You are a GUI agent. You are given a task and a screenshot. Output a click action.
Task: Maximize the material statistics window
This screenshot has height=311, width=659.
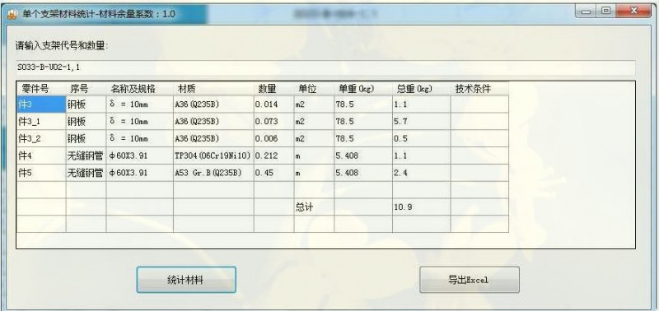[x=605, y=12]
